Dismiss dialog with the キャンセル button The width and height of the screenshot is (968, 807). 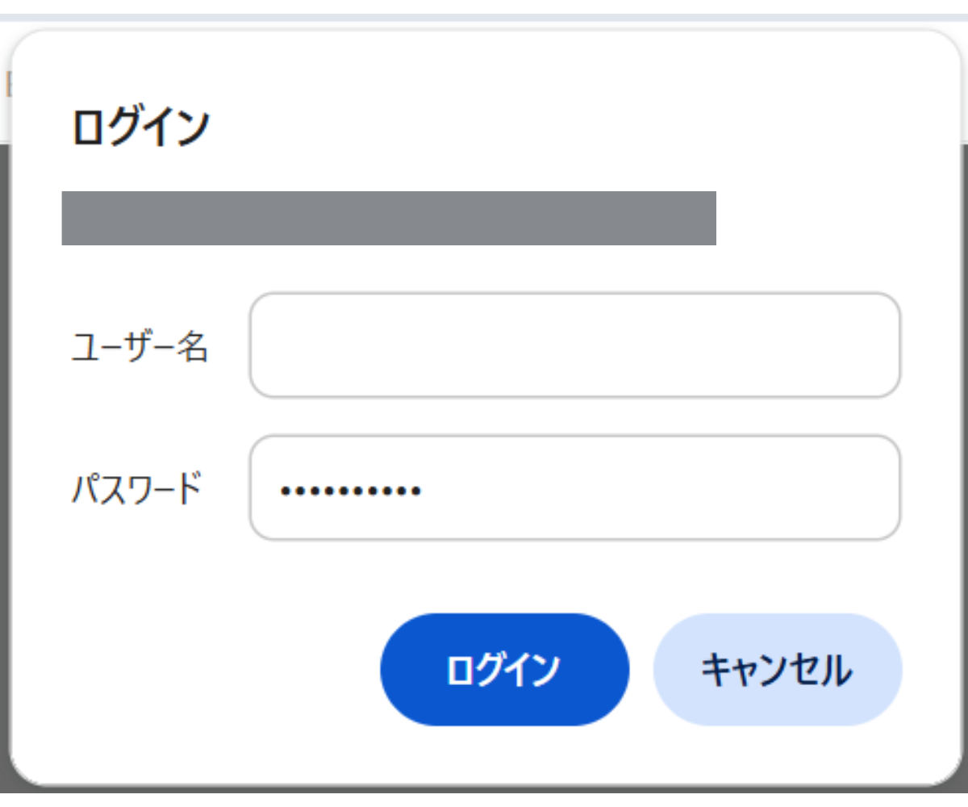tap(777, 670)
